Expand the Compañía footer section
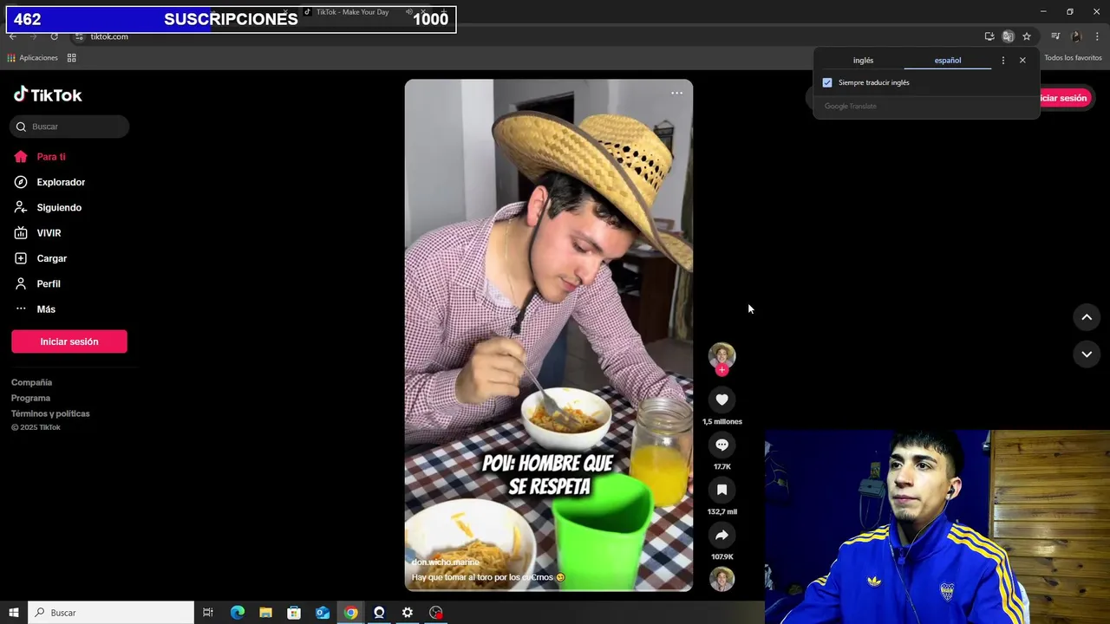Viewport: 1110px width, 624px height. tap(31, 382)
